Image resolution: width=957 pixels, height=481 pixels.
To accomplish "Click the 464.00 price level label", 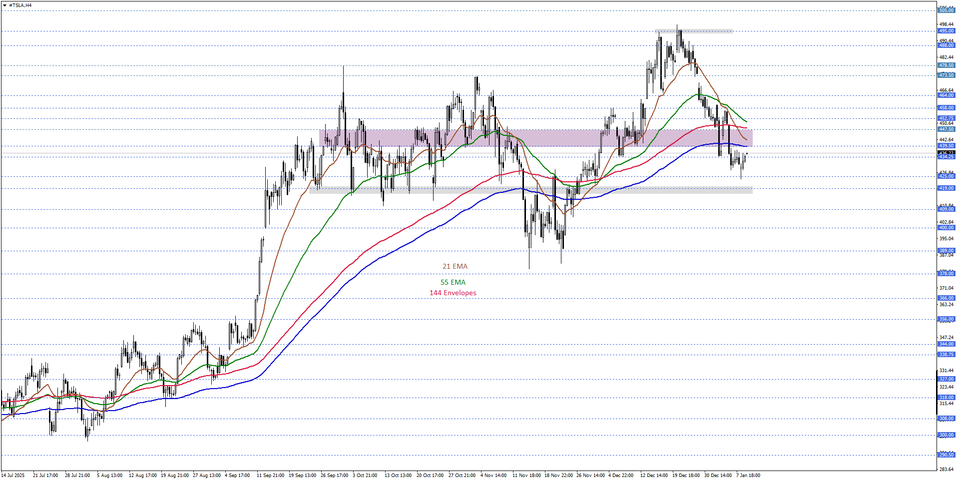I will [946, 95].
